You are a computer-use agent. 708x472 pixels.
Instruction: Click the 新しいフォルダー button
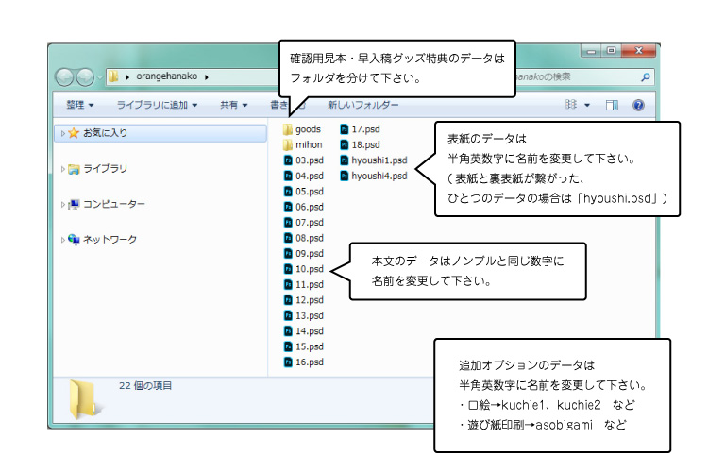coord(362,105)
